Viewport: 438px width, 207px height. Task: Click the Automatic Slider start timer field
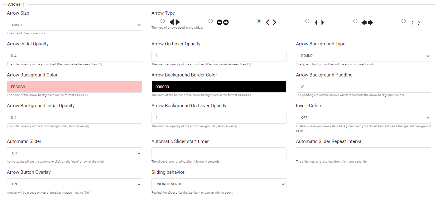[219, 153]
